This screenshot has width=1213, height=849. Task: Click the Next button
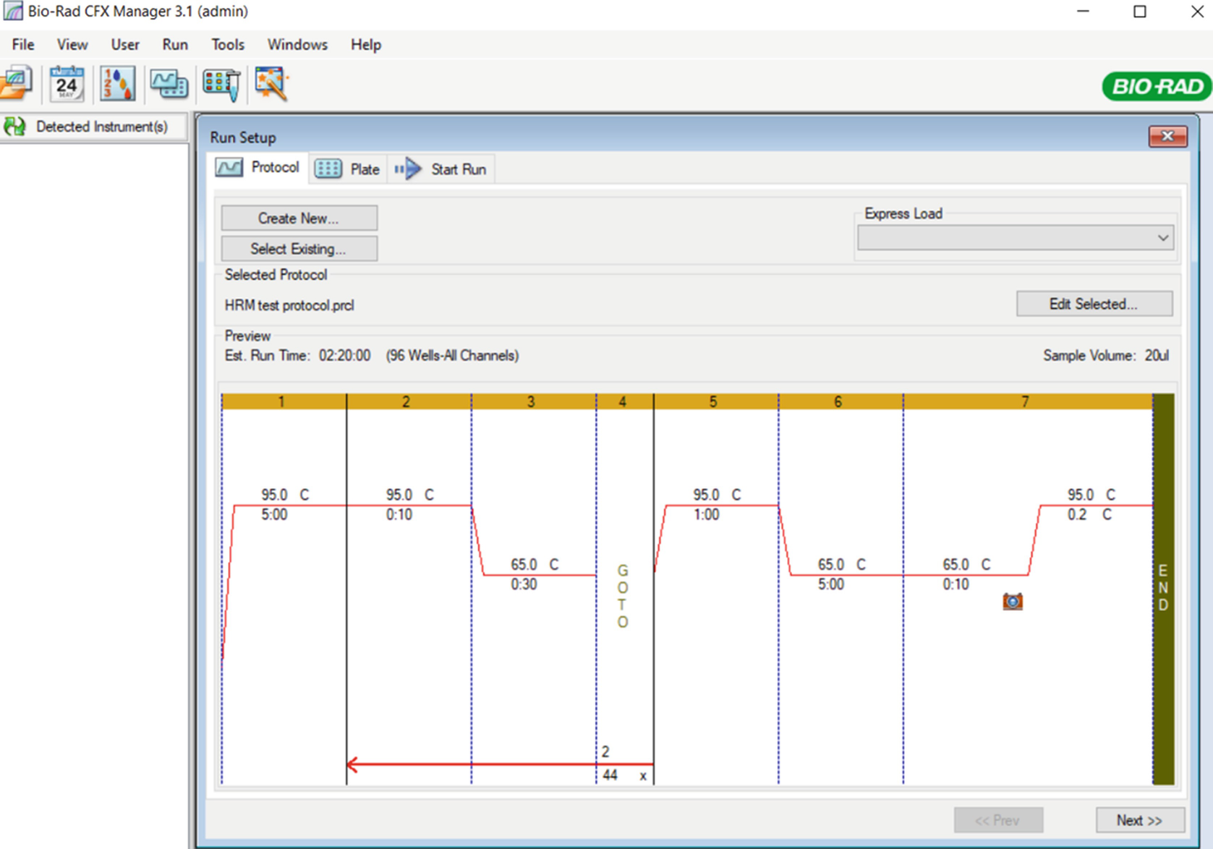point(1139,820)
